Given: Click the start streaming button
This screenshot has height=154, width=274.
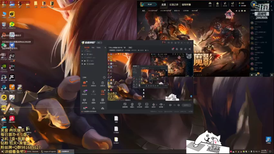Looking at the screenshot, I should [x=186, y=105].
